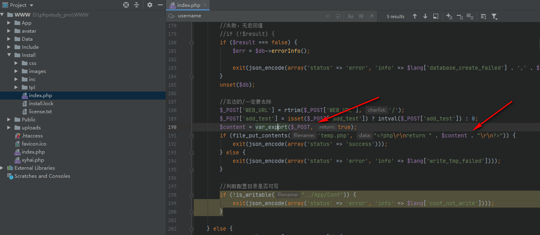
Task: Collapse the Install folder
Action: point(9,55)
